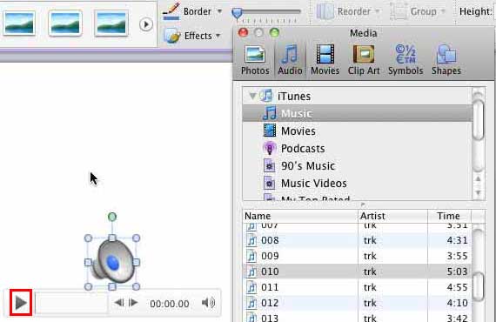Select track 012 in the track list
This screenshot has width=496, height=322.
(358, 303)
